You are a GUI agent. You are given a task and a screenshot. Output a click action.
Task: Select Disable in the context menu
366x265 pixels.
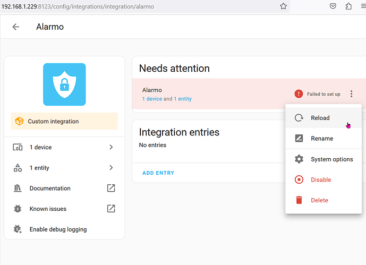click(x=320, y=180)
